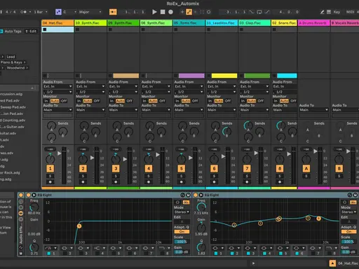Select the 05_Toms.flac track header
Screen dimensions: 359x269
click(189, 23)
